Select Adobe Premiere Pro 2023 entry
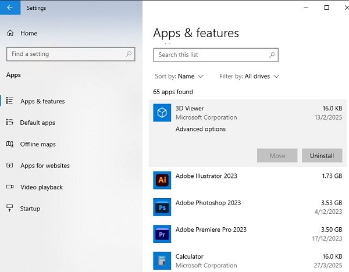 tap(248, 234)
